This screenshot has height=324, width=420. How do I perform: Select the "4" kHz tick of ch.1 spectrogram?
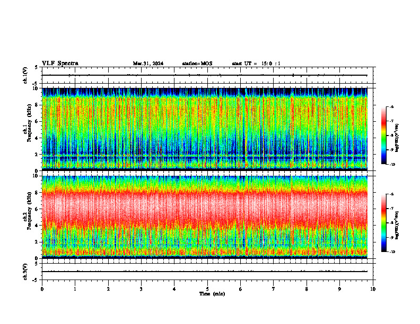click(x=37, y=138)
